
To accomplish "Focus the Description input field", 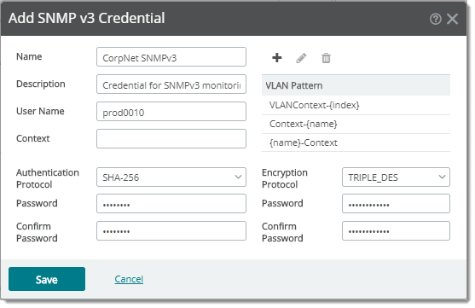I will pyautogui.click(x=171, y=84).
